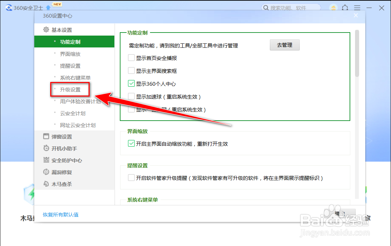Click the 确定 button
The height and width of the screenshot is (246, 391).
coord(340,213)
